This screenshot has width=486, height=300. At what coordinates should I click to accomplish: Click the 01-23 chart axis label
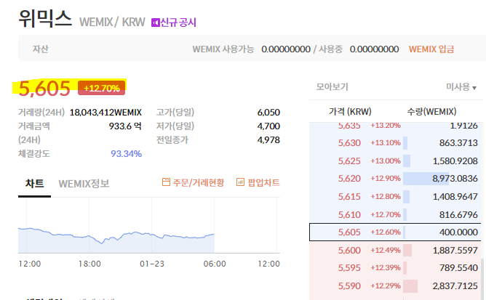(152, 264)
